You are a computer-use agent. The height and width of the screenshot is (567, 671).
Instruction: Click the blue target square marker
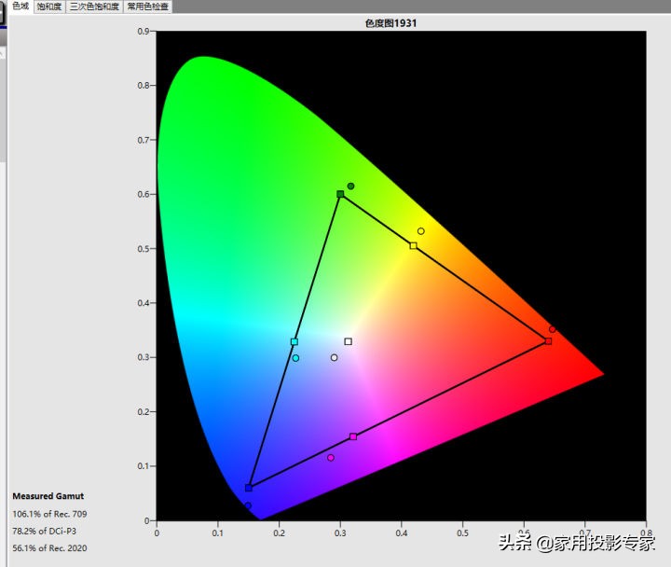point(249,488)
